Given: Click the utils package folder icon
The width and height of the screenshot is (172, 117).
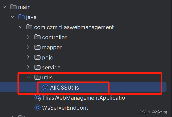Looking at the screenshot, I should [37, 77].
